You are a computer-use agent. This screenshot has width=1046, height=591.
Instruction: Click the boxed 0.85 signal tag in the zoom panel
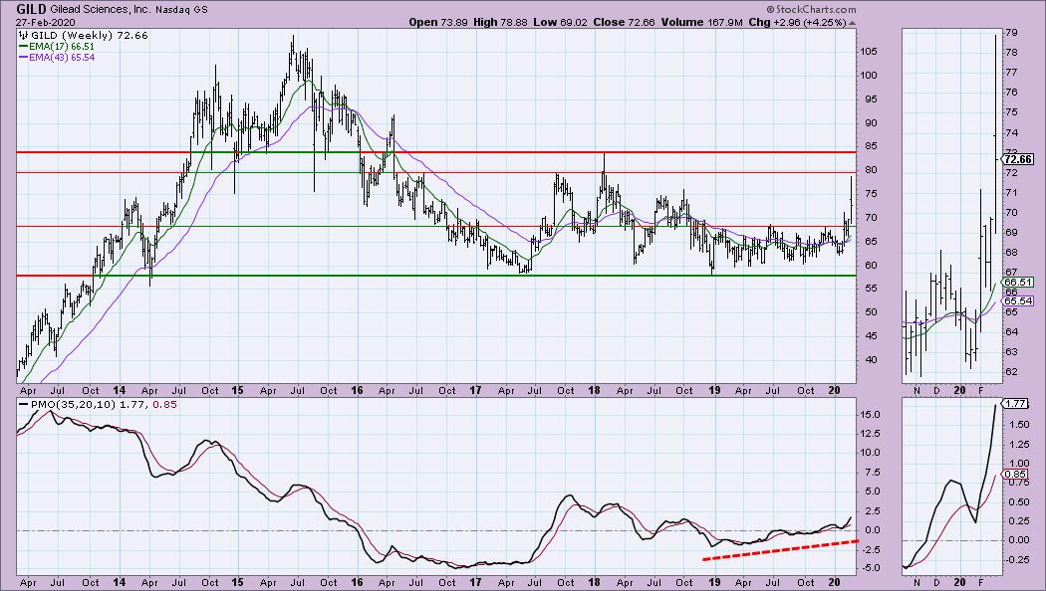1015,475
